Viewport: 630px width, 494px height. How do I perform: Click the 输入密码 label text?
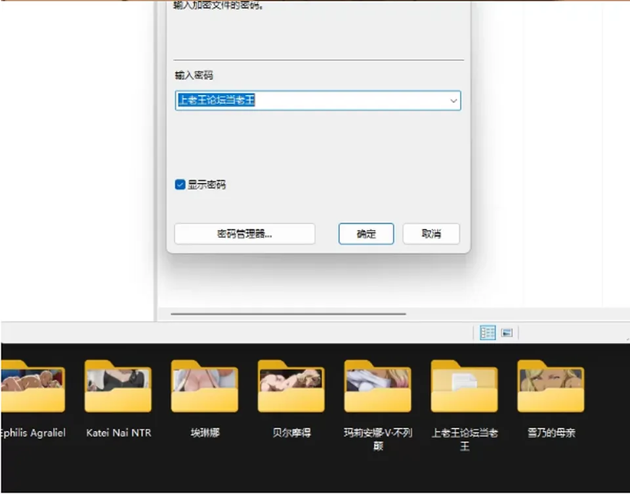(194, 75)
